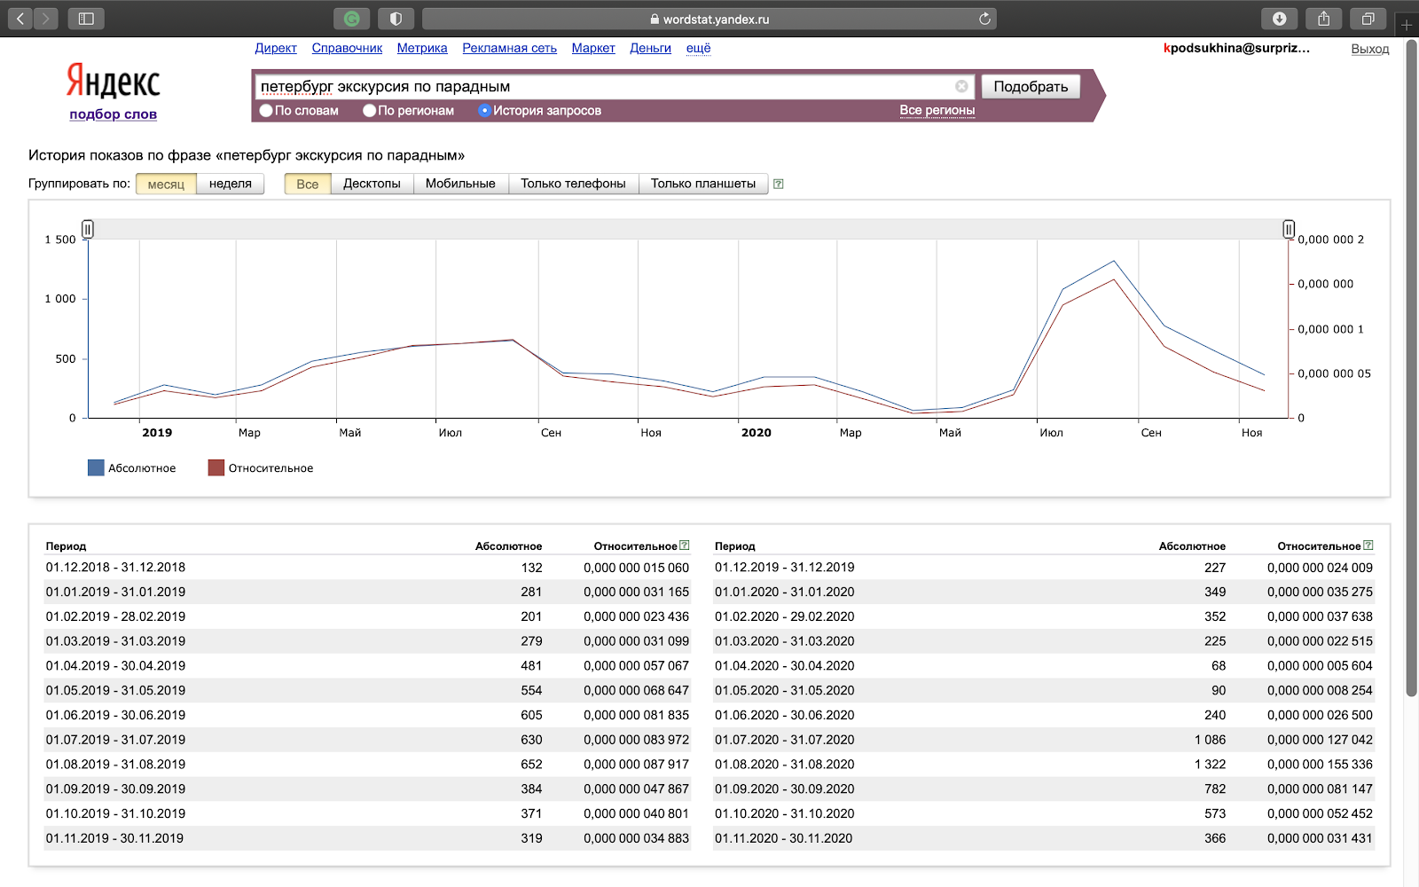Viewport: 1419px width, 887px height.
Task: Click the help icon beside device tabs
Action: 778,184
